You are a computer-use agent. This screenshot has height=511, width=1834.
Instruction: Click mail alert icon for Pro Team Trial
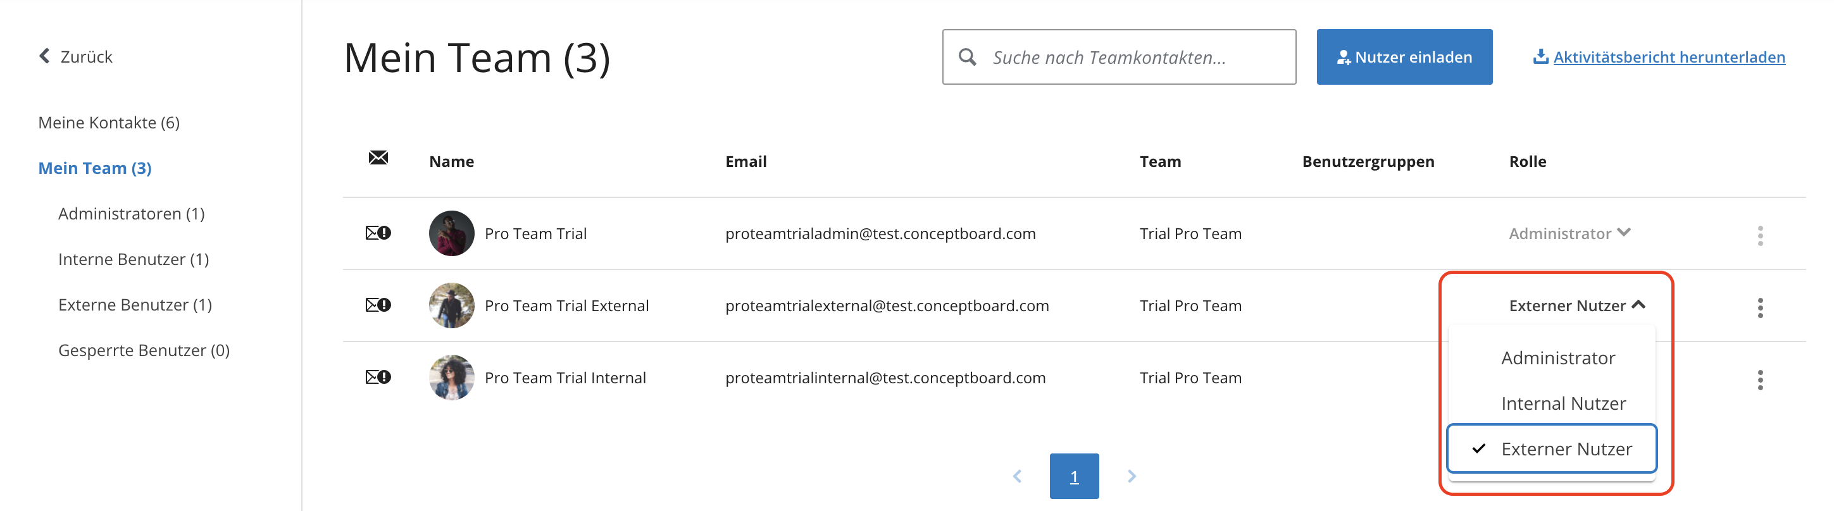pos(378,233)
